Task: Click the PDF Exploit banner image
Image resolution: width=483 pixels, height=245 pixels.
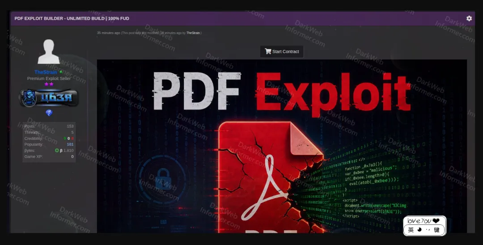Action: tap(282, 146)
